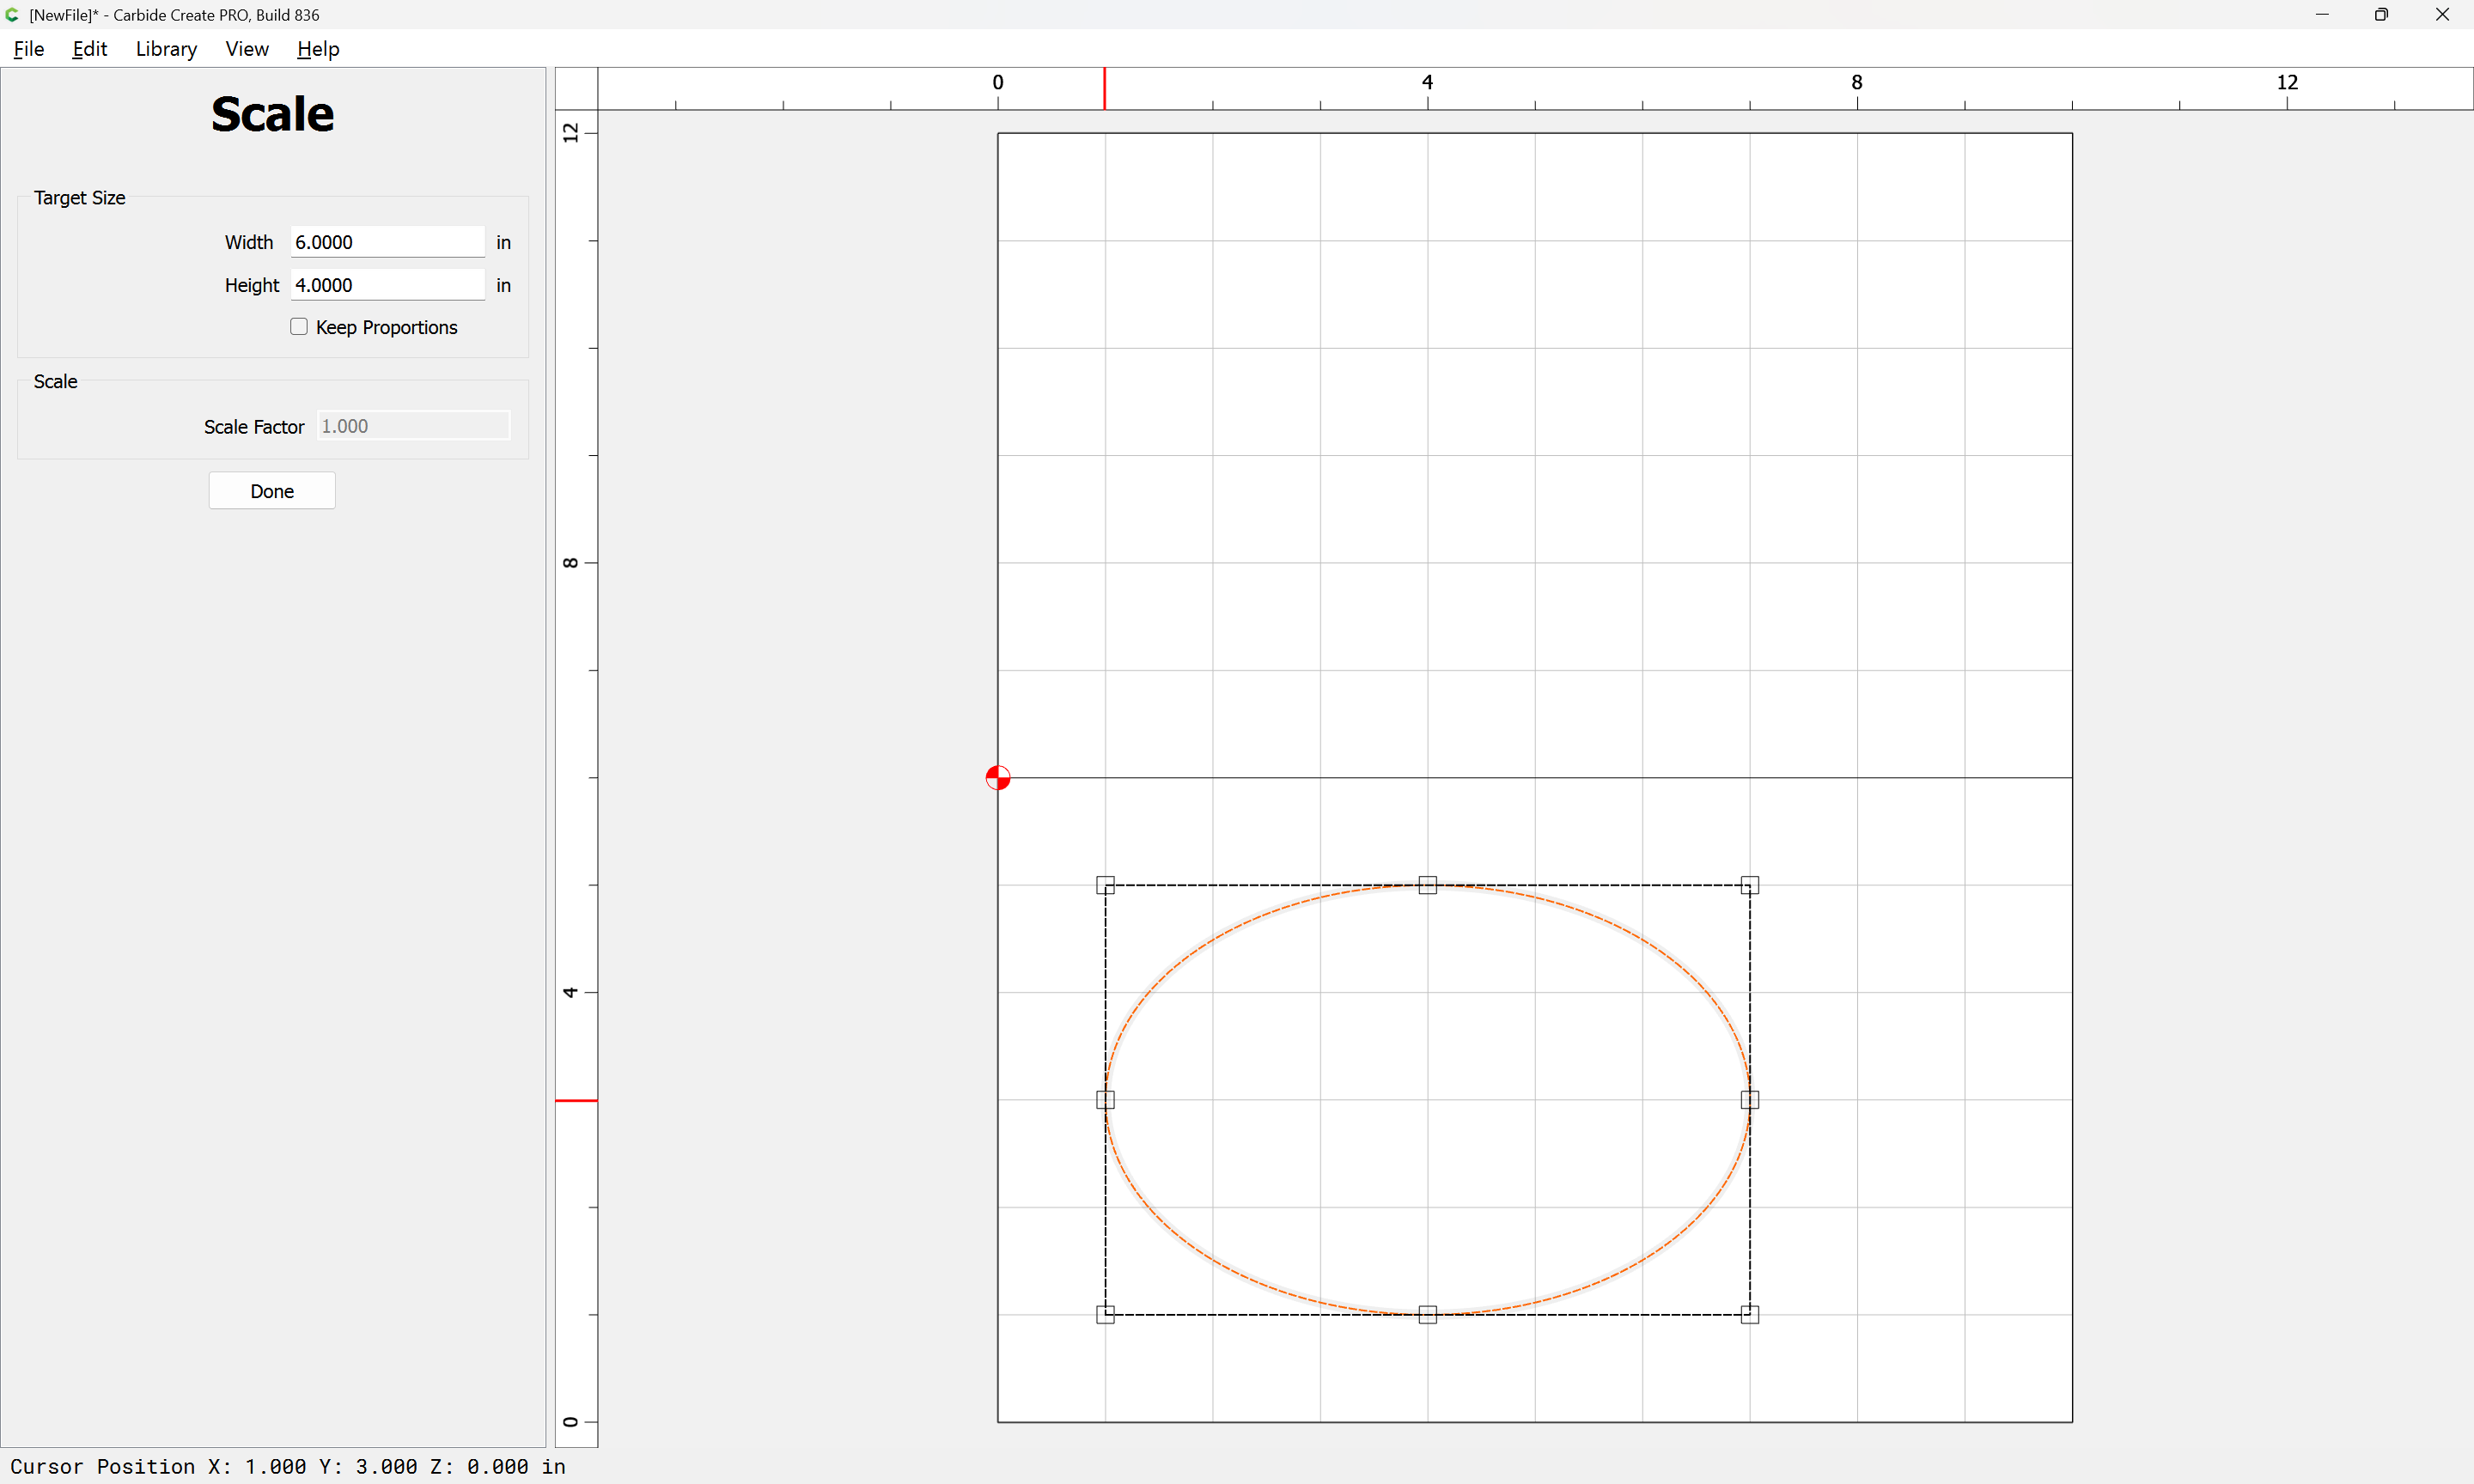Open the View menu
The height and width of the screenshot is (1484, 2474).
(246, 49)
